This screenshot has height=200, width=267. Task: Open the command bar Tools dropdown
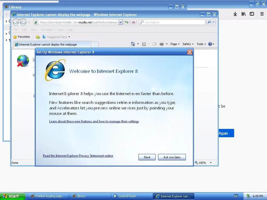[x=201, y=44]
